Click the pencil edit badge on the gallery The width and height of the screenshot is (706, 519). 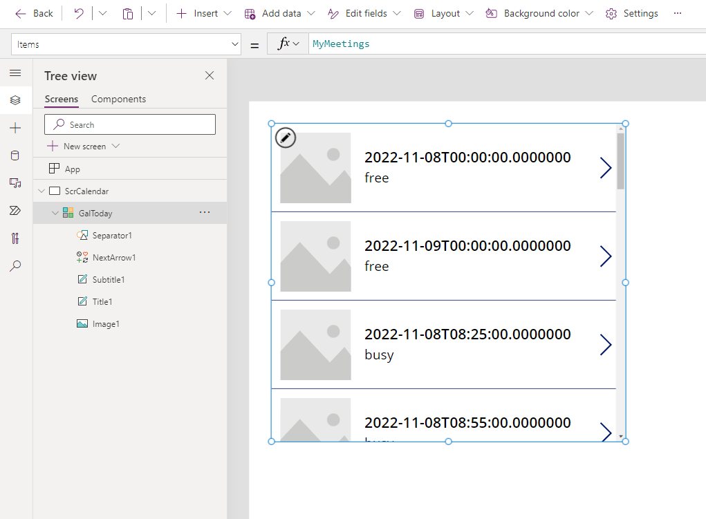point(286,138)
